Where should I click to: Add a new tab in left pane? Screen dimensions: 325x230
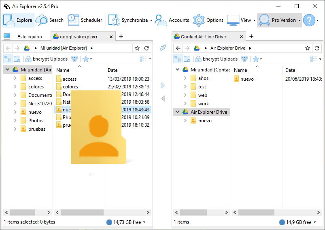click(x=121, y=36)
